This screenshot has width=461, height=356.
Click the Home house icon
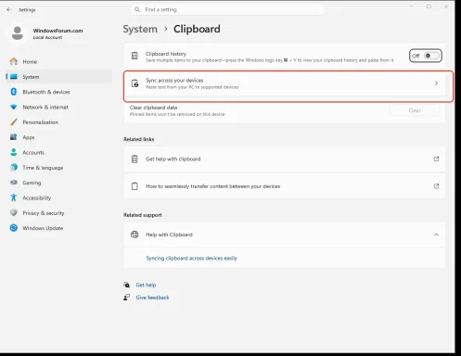coord(14,61)
